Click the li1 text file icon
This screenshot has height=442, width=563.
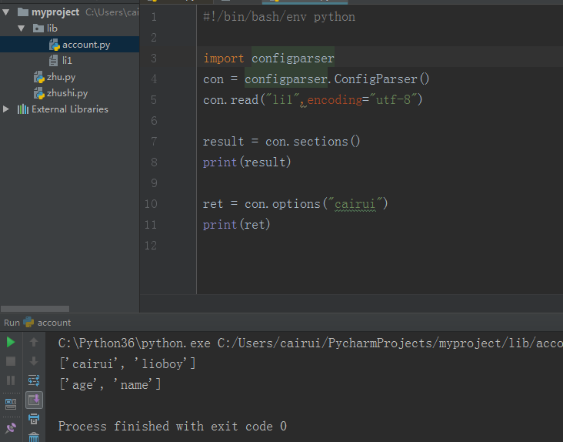[54, 60]
